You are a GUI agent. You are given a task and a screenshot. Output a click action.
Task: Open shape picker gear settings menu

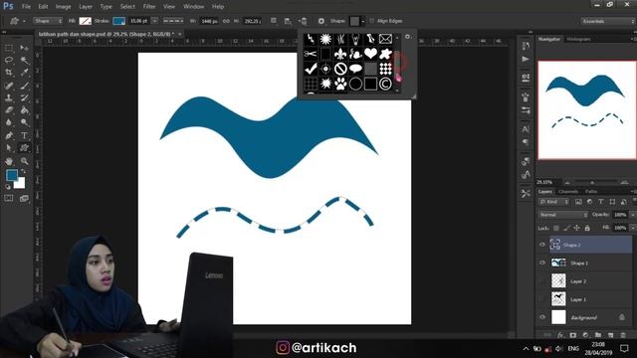point(408,37)
